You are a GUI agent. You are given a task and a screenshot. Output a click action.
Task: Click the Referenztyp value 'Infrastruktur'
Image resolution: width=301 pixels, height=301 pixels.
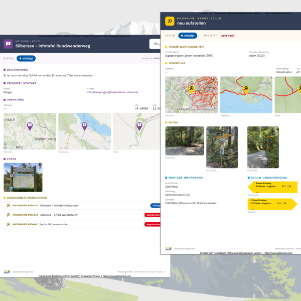click(284, 72)
